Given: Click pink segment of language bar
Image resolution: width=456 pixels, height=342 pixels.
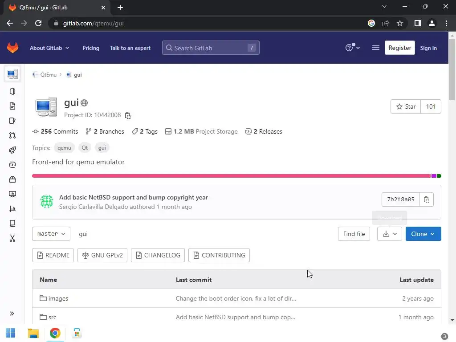Looking at the screenshot, I should (232, 176).
